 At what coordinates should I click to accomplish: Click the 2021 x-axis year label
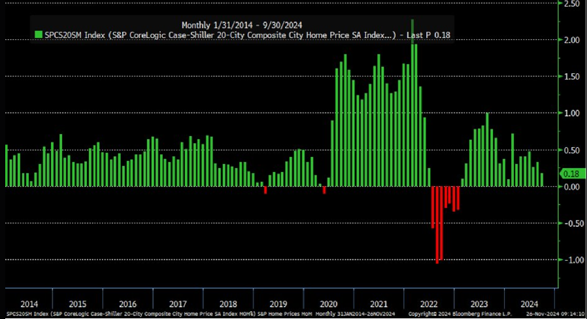pyautogui.click(x=378, y=304)
